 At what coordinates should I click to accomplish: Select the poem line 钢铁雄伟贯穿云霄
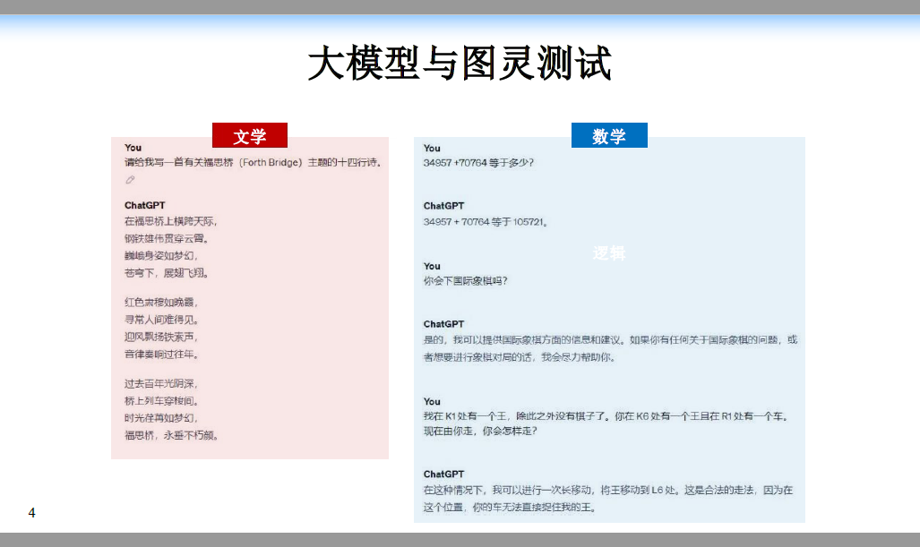pos(167,239)
